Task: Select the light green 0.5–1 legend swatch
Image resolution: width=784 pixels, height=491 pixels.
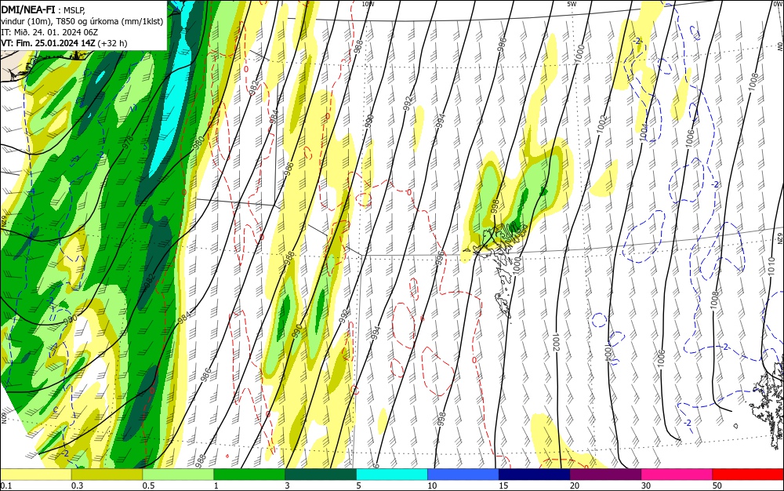Action: click(x=178, y=475)
